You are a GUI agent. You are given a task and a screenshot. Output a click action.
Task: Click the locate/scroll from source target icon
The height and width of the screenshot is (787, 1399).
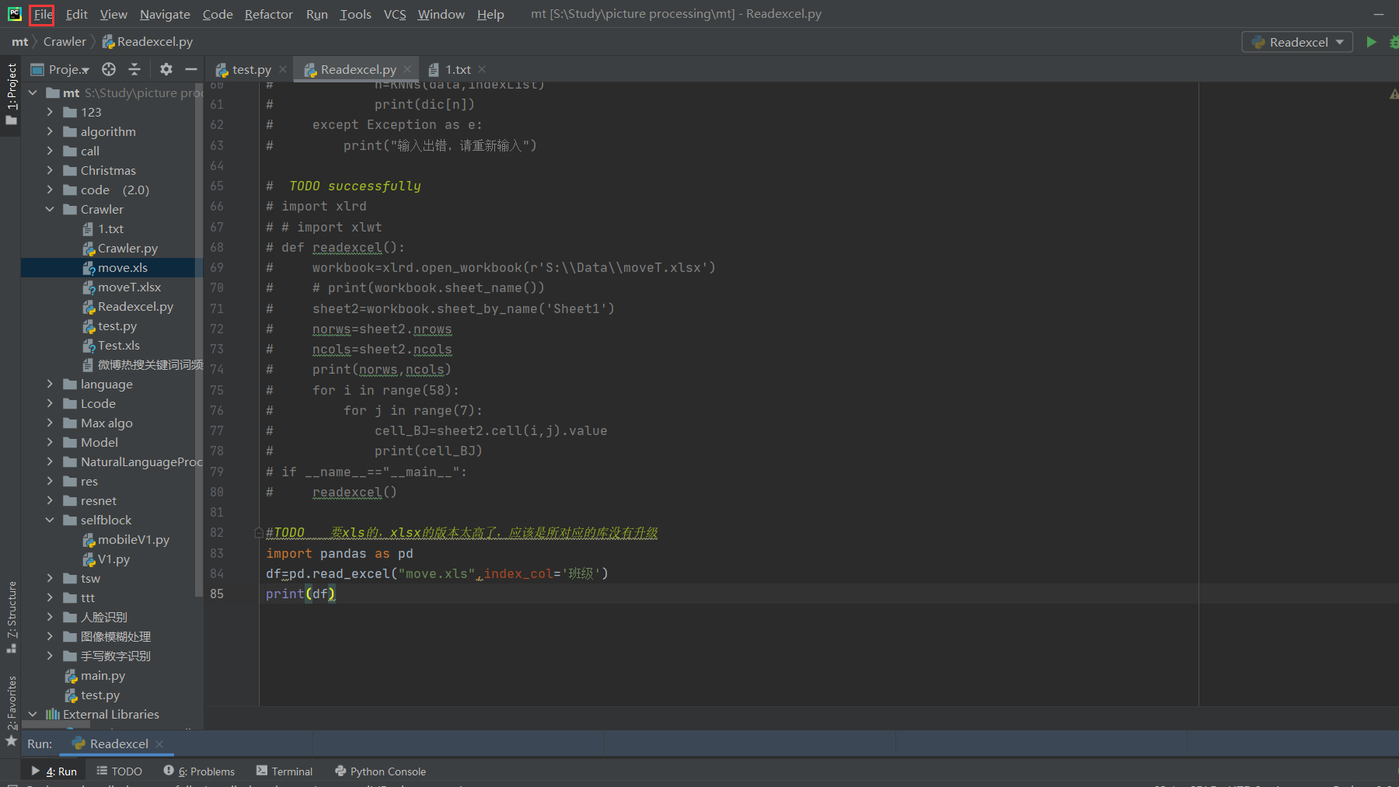pos(109,69)
